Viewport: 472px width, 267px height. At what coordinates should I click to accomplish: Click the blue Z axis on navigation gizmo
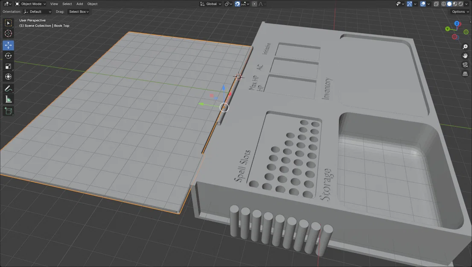457,23
